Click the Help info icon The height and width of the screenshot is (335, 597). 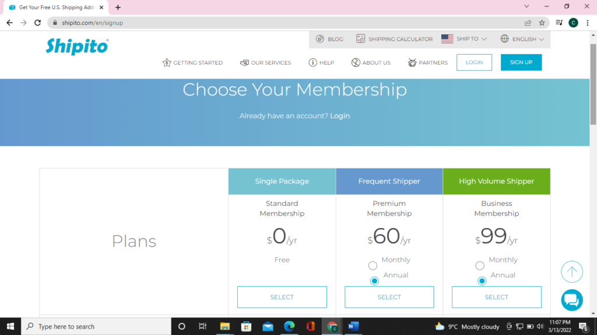(312, 62)
